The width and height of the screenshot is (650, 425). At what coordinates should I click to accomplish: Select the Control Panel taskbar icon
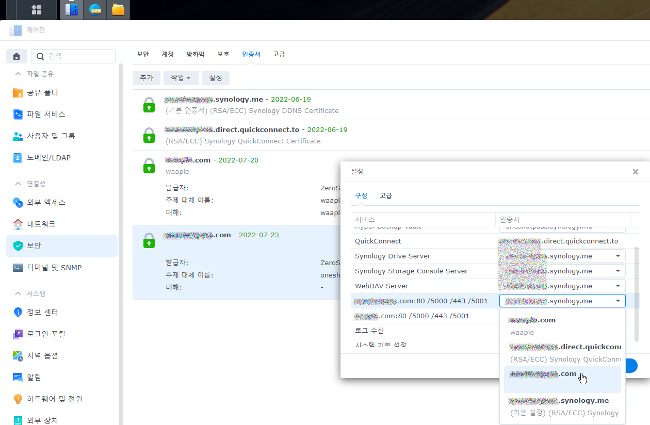coord(71,9)
